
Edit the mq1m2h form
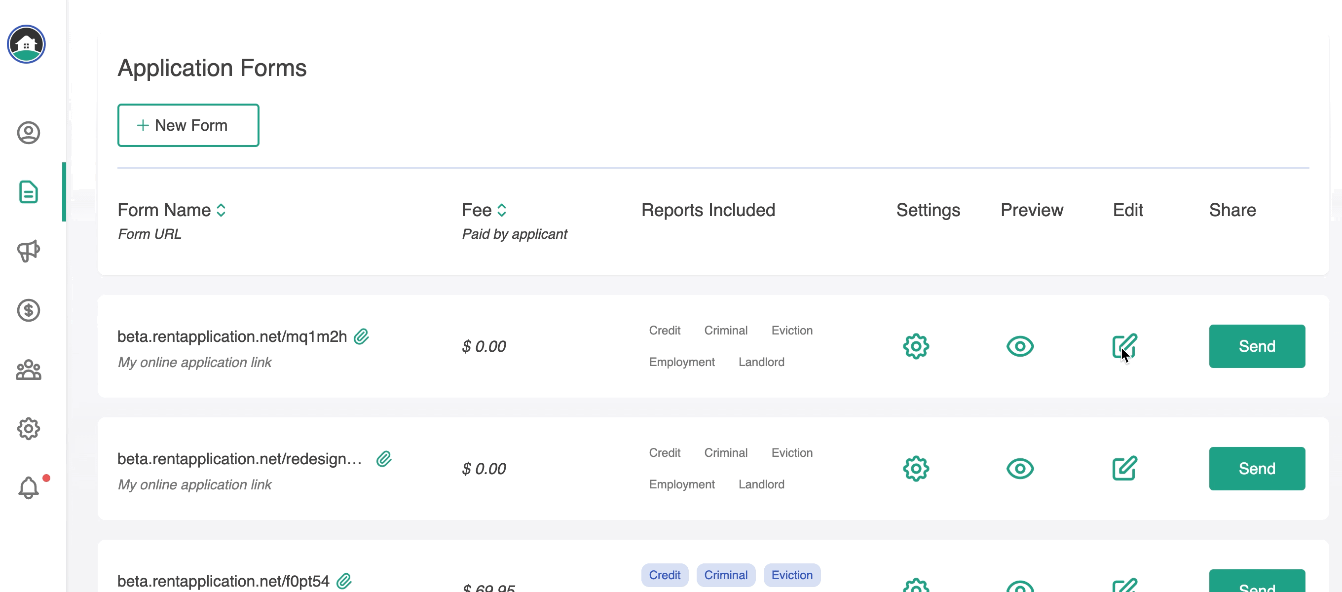coord(1125,346)
